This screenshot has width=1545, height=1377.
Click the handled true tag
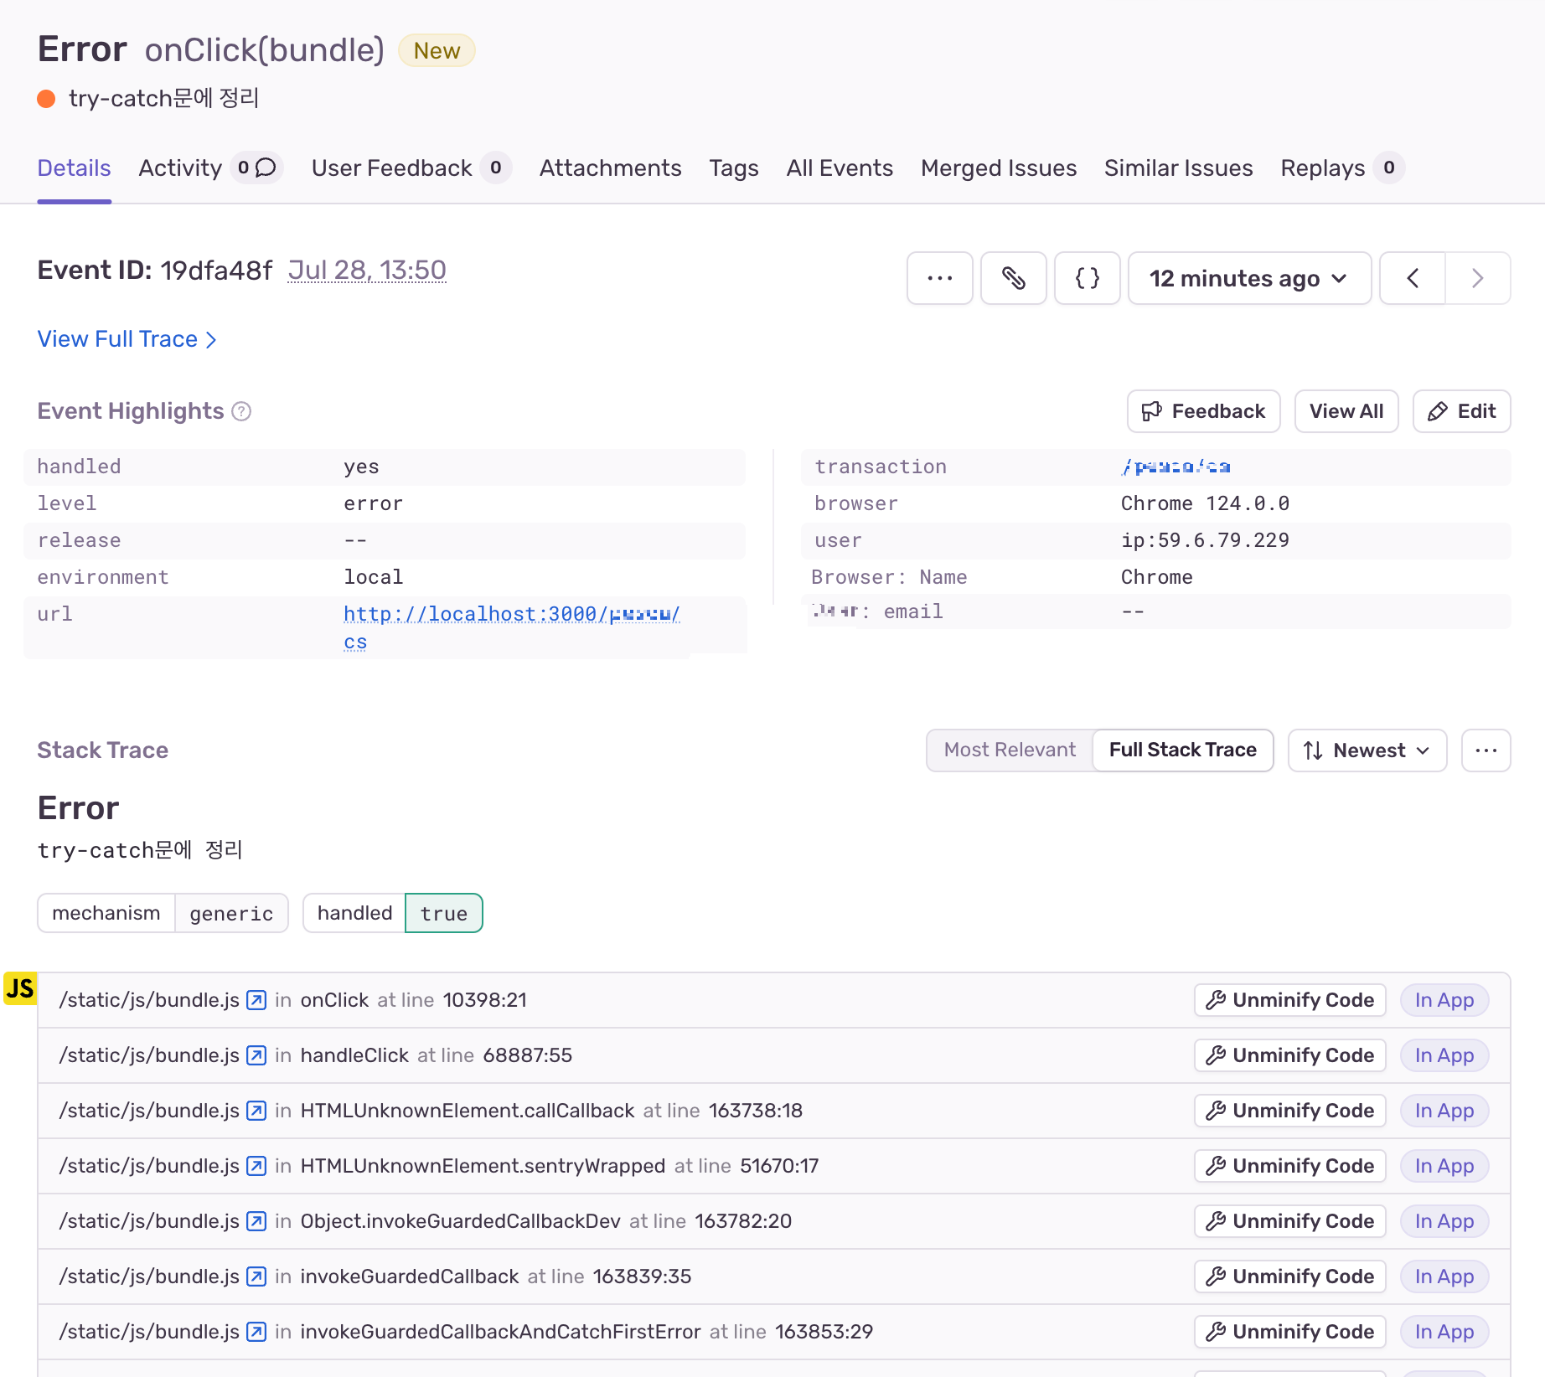393,913
